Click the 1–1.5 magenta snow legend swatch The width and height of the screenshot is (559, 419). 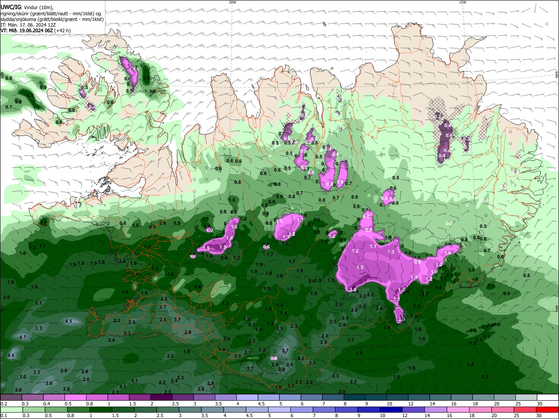click(118, 398)
